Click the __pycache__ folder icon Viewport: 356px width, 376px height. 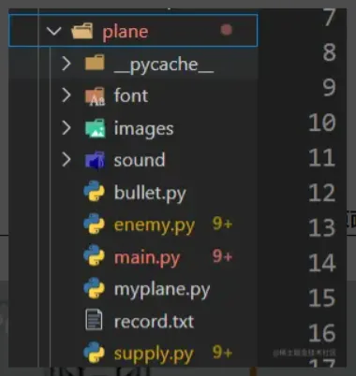[x=95, y=62]
